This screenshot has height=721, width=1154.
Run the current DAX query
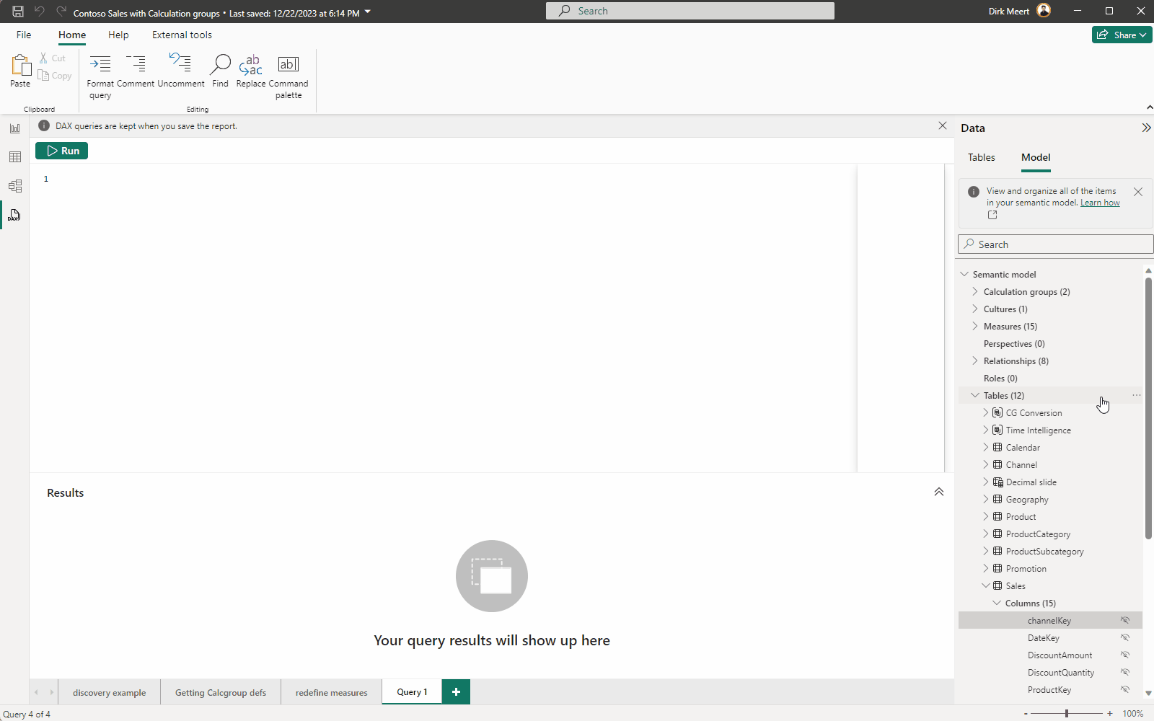[61, 151]
